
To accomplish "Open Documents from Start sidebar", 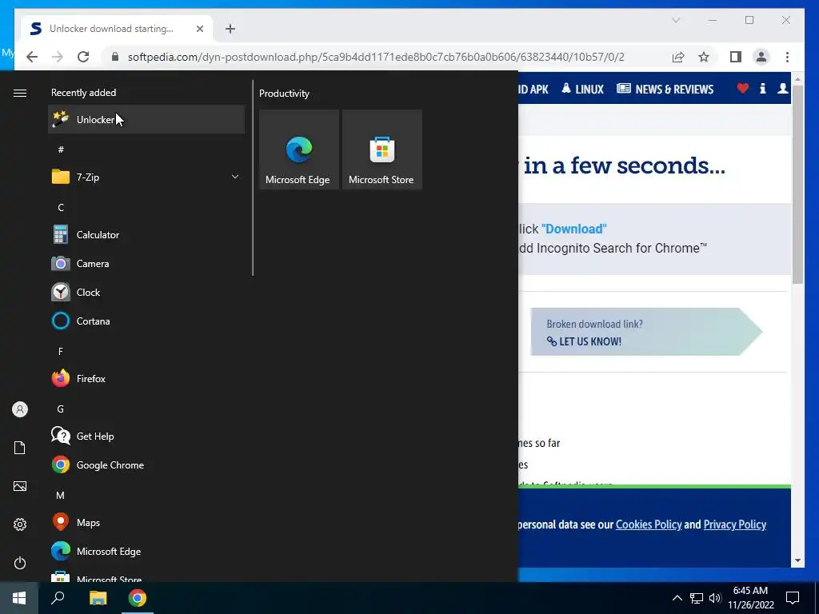I will click(x=20, y=448).
